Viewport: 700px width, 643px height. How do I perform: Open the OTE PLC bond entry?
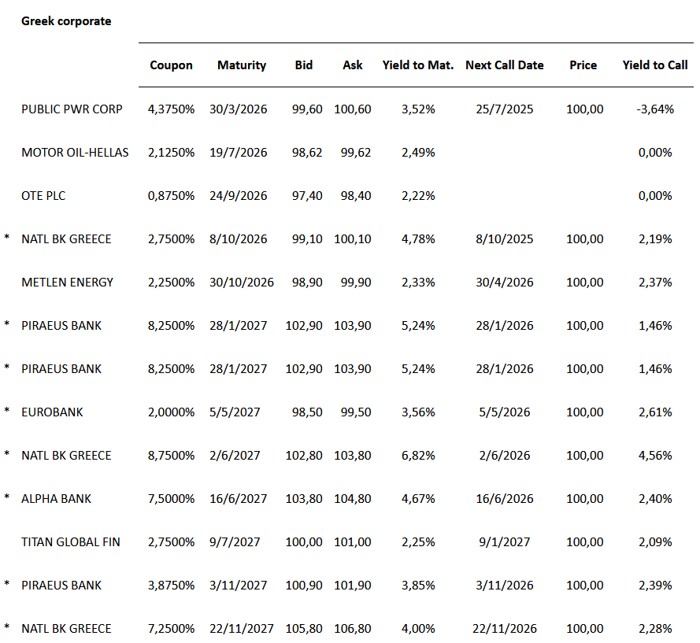point(44,196)
